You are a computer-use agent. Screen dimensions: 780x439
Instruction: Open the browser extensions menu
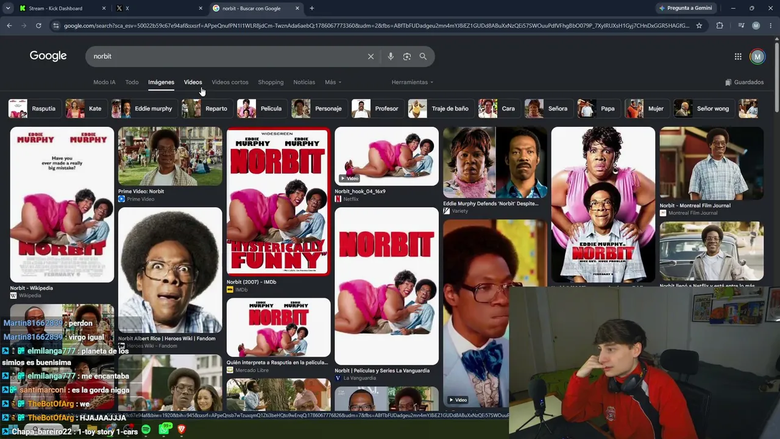(720, 26)
